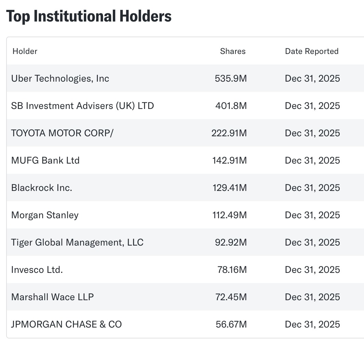
Task: Click the 222.91M shares value for Toyota
Action: pyautogui.click(x=229, y=133)
